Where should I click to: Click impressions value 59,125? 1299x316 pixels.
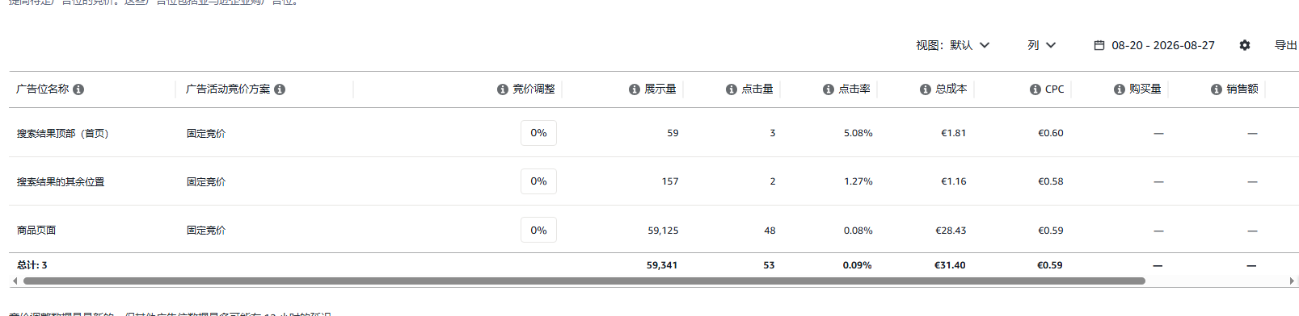coord(663,231)
